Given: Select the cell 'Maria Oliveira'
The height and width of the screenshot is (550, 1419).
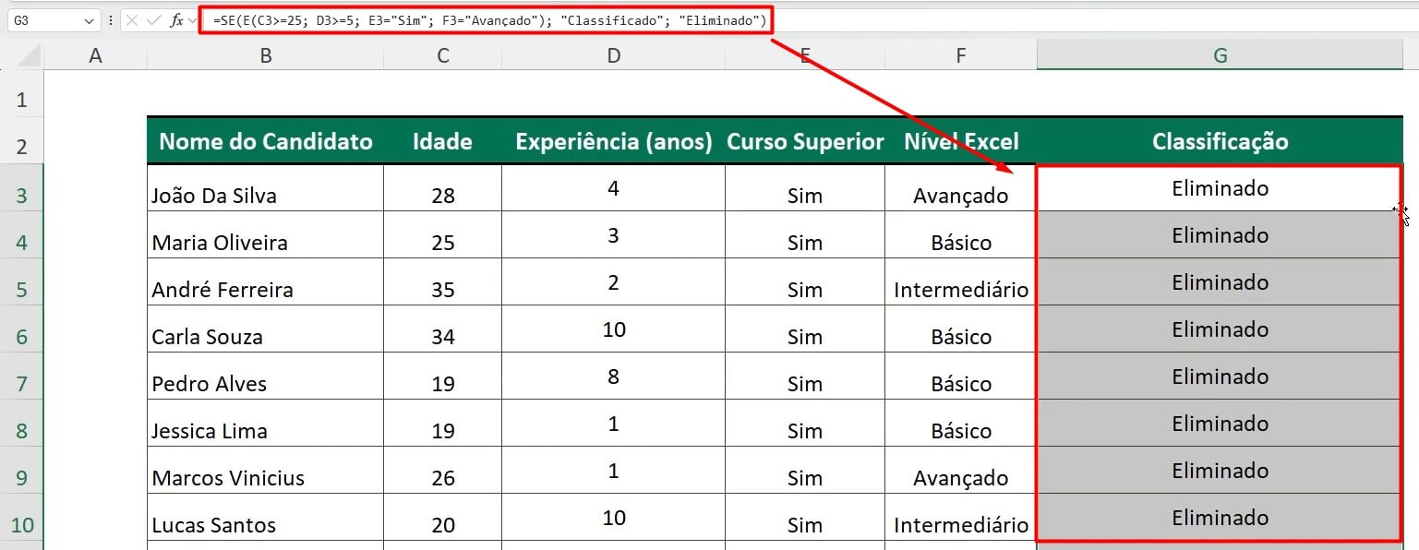Looking at the screenshot, I should tap(265, 235).
